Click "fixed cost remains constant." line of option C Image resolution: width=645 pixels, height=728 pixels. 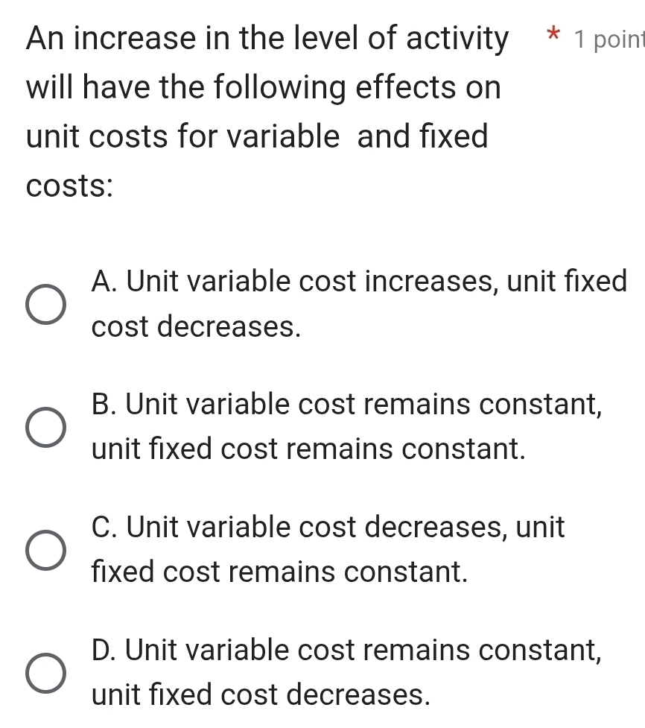pyautogui.click(x=280, y=573)
